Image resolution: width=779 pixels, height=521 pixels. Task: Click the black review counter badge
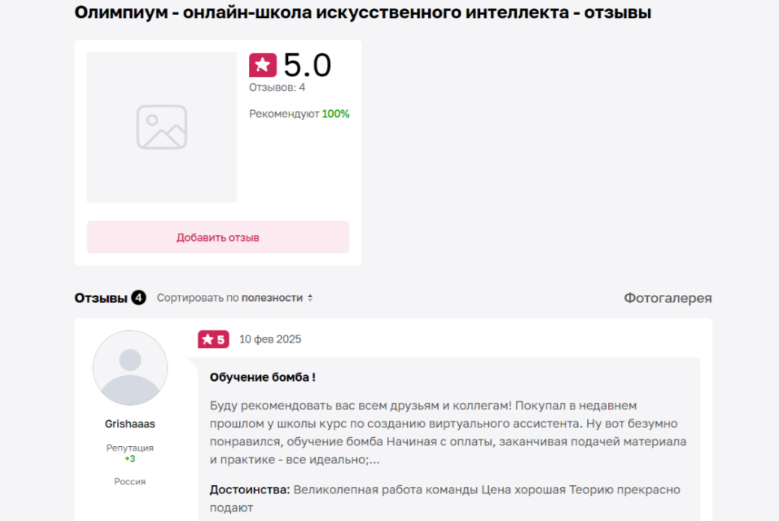pos(139,298)
